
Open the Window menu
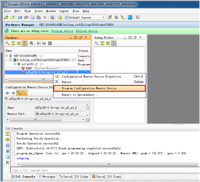pyautogui.click(x=51, y=11)
